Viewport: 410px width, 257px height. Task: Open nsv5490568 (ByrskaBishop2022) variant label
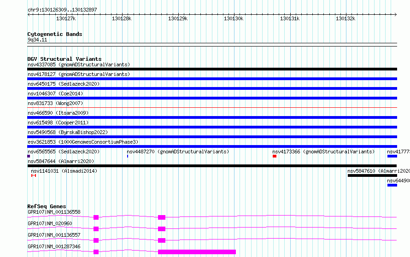(68, 132)
